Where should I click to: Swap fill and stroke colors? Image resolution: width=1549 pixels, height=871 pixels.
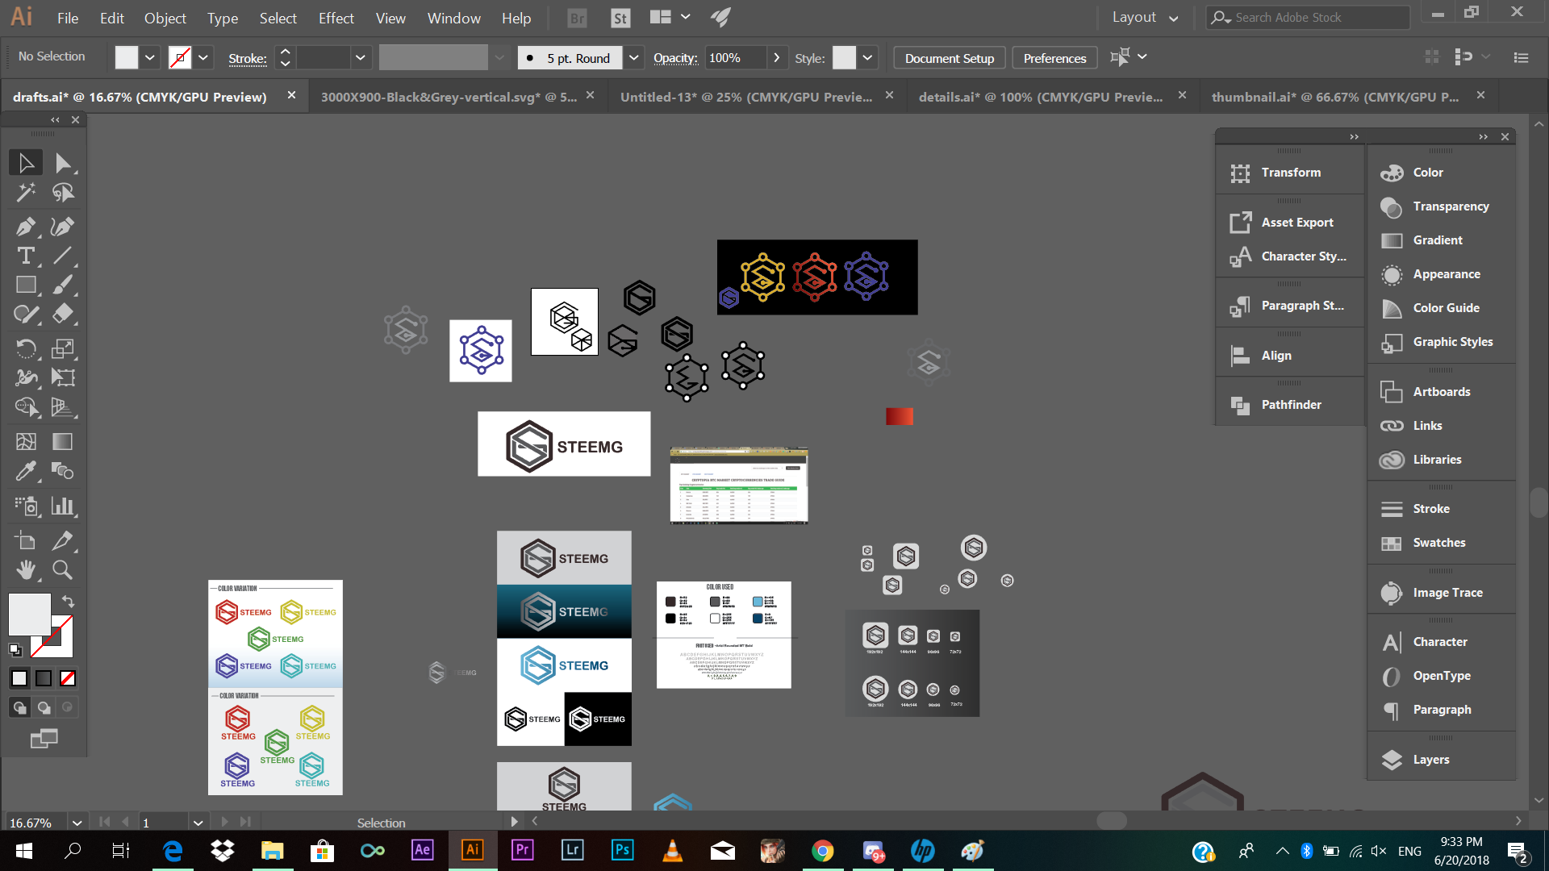tap(68, 602)
